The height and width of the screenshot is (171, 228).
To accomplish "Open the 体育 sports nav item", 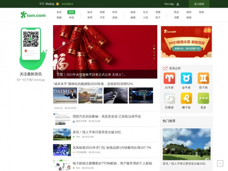I will click(90, 17).
